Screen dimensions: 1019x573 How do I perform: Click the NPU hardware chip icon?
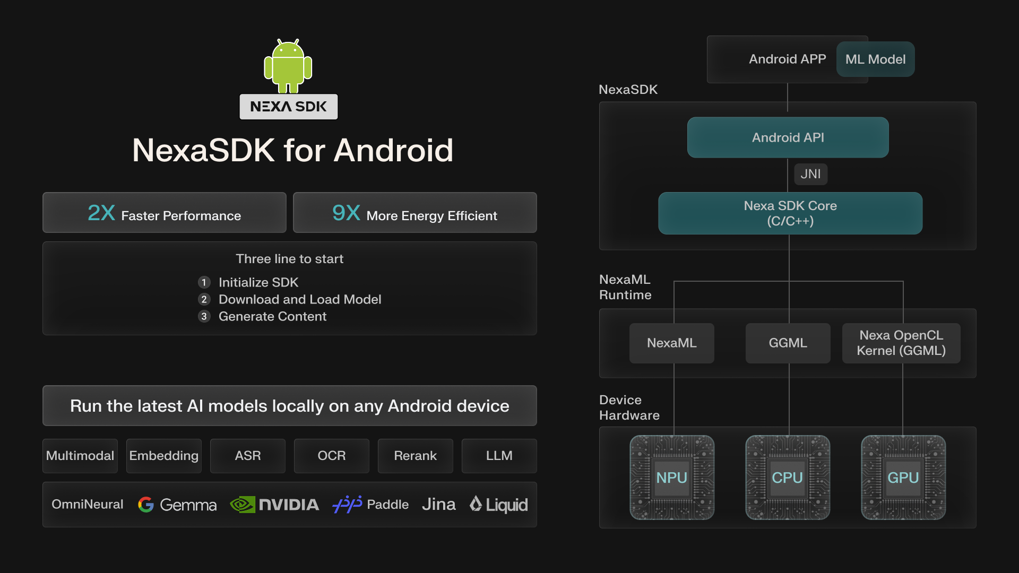pos(671,477)
